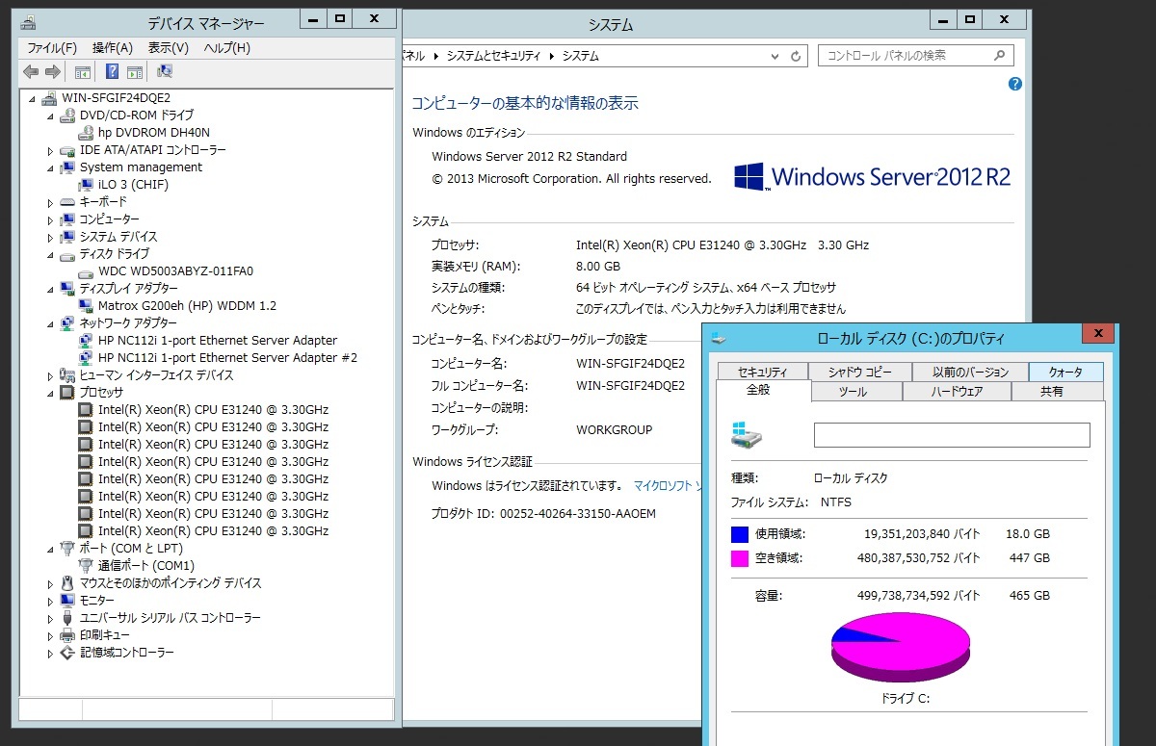This screenshot has height=746, width=1156.
Task: Switch to the 以前のバージョン tab
Action: click(970, 373)
